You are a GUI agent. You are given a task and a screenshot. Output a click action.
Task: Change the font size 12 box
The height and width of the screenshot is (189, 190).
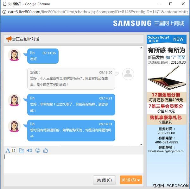pyautogui.click(x=13, y=150)
